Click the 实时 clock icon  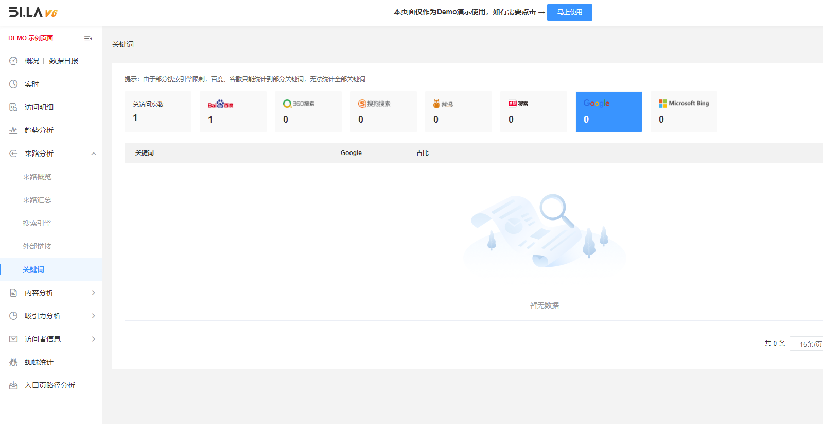pos(13,84)
